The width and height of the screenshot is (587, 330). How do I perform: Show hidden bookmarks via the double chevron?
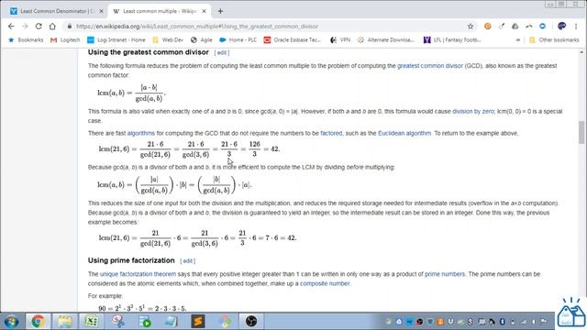518,40
